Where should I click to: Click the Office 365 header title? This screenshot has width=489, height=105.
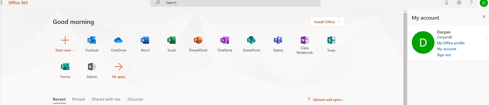(x=18, y=3)
